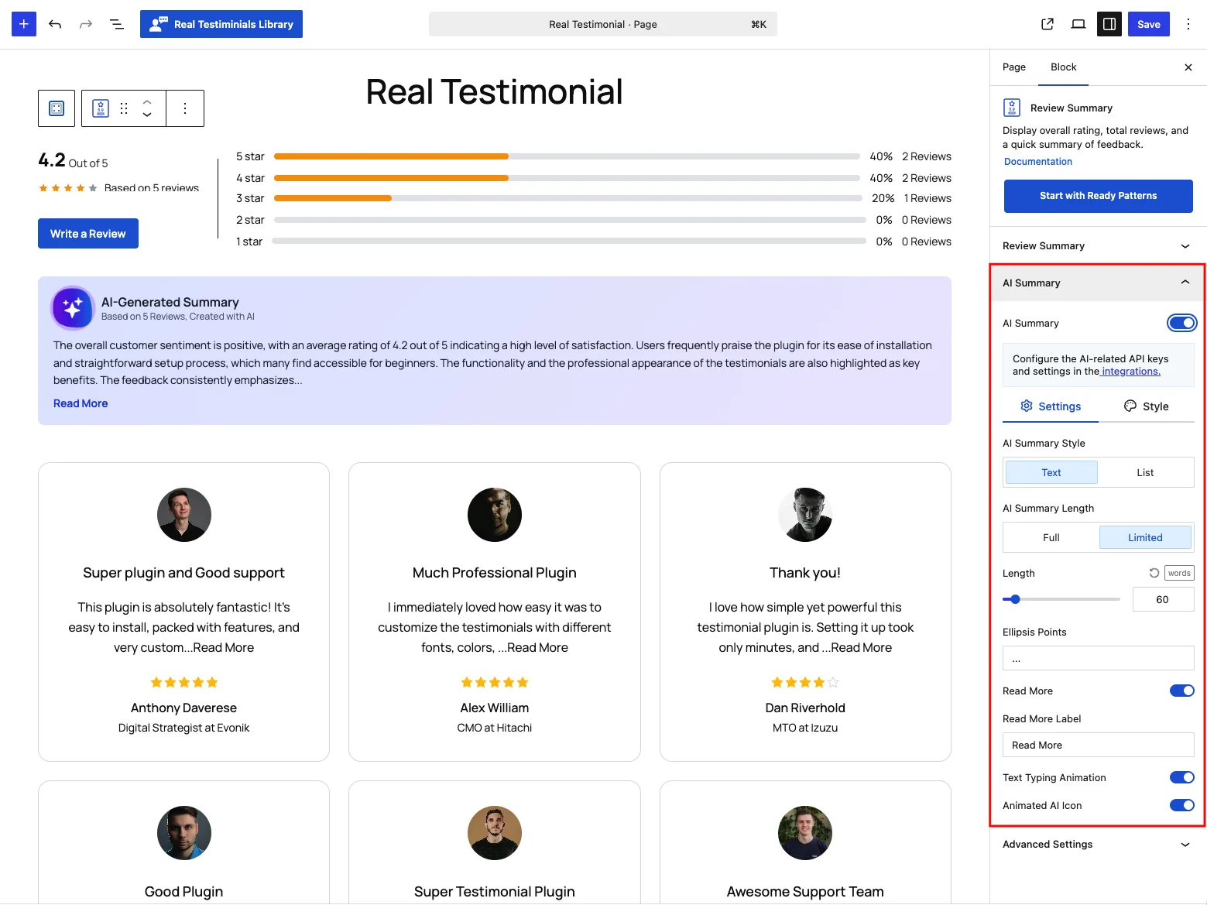Click Super Testimonial Plugin reviewer avatar

495,833
